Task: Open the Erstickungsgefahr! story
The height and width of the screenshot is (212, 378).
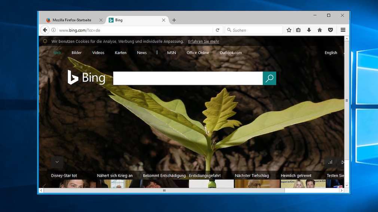Action: click(205, 175)
